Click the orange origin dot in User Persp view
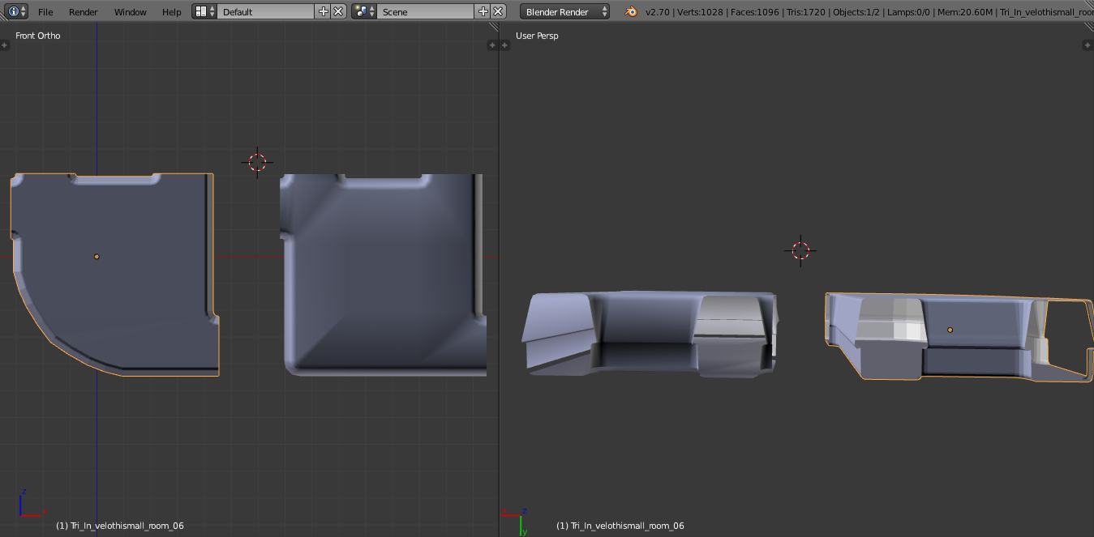 pos(950,330)
